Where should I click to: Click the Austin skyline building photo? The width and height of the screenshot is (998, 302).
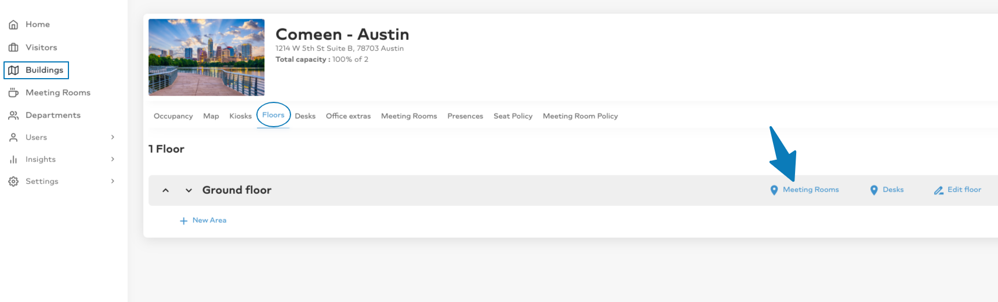point(206,57)
